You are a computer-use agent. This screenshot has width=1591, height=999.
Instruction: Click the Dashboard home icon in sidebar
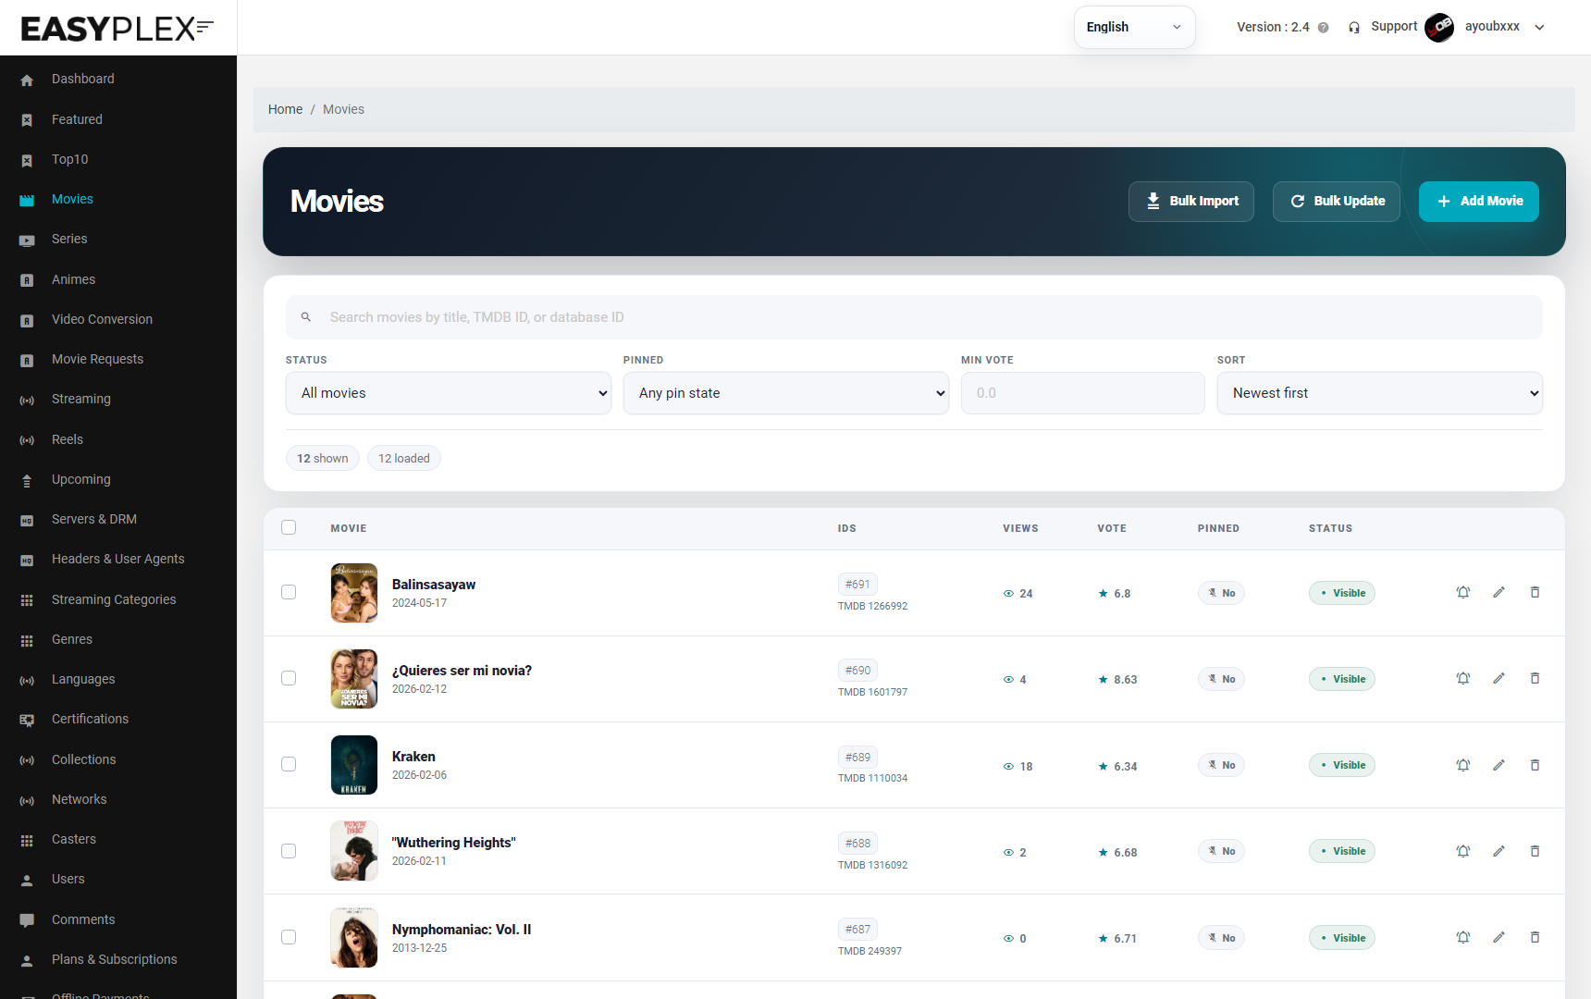point(27,80)
